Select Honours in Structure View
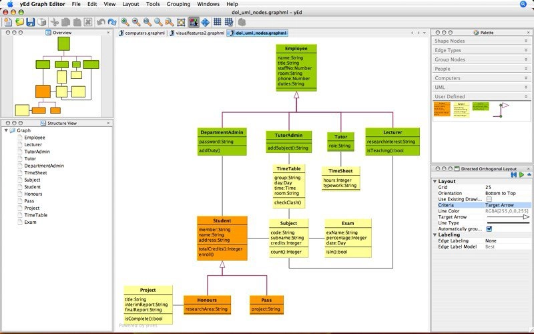 [33, 194]
